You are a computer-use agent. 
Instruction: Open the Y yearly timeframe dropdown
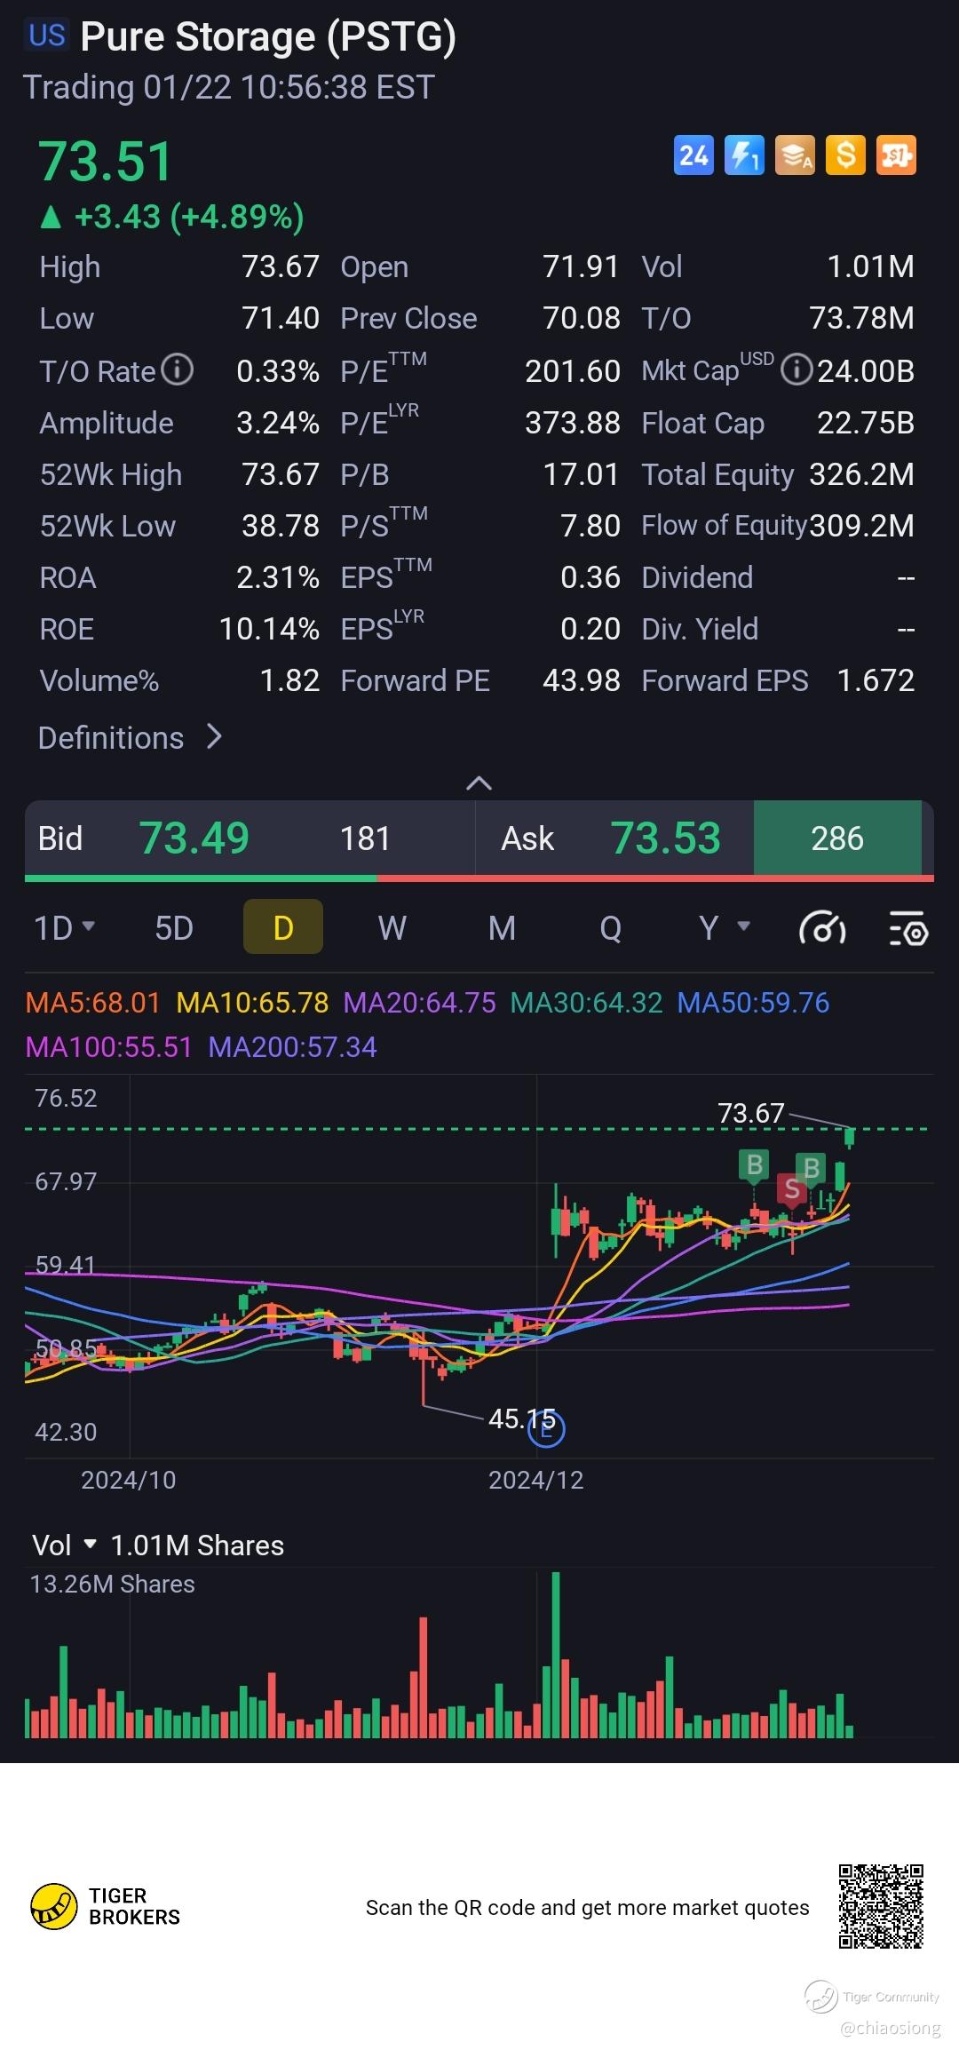(x=724, y=928)
